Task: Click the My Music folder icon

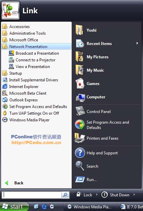Action: pos(80,70)
